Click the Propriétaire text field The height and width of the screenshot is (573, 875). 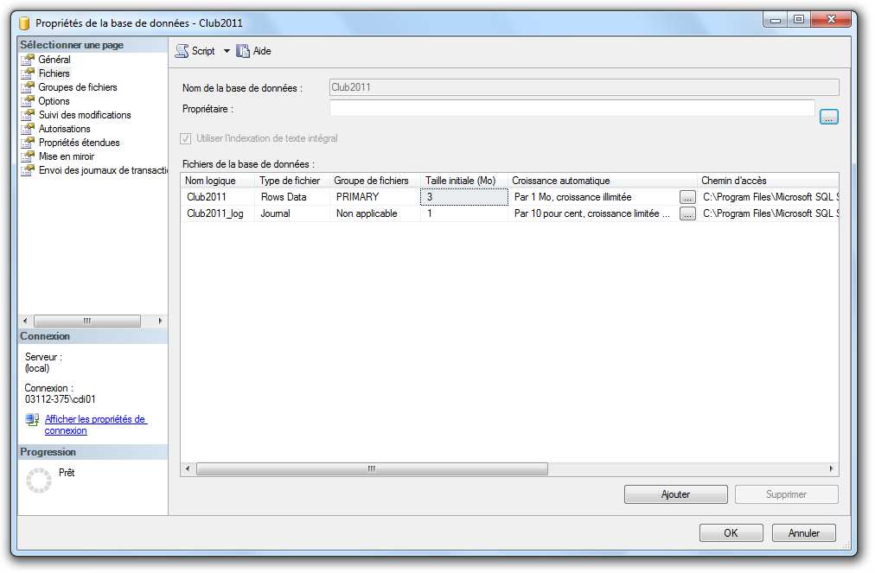tap(572, 108)
